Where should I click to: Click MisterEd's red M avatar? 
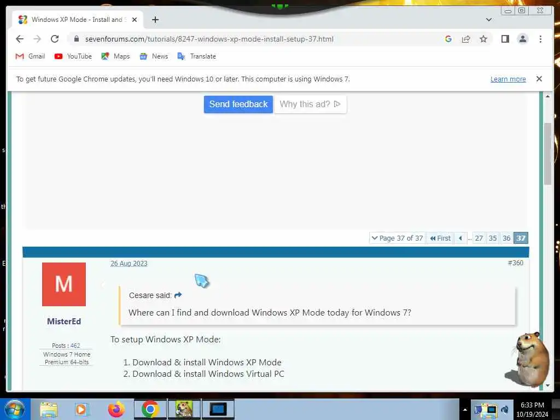click(64, 284)
